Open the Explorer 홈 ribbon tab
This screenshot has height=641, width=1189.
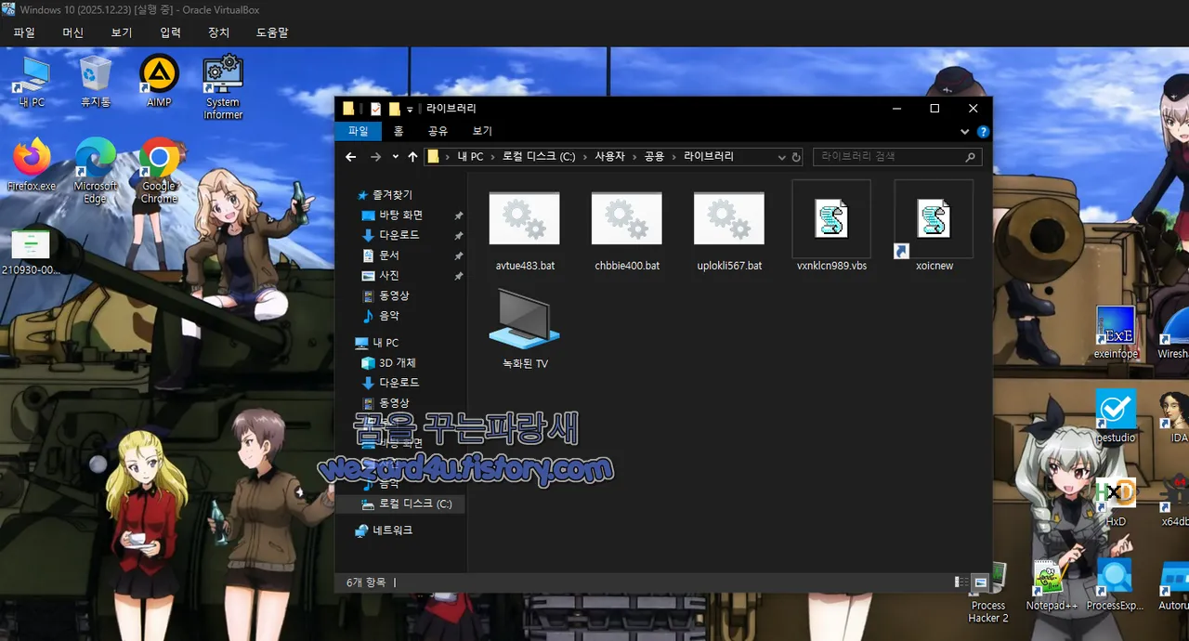[398, 132]
